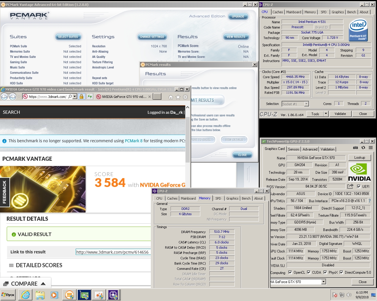The height and width of the screenshot is (301, 377).
Task: Go back in Internet Explorer
Action: 4,96
